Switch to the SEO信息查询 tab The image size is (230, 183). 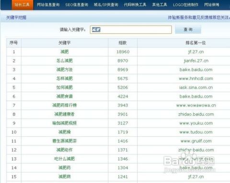(77, 5)
